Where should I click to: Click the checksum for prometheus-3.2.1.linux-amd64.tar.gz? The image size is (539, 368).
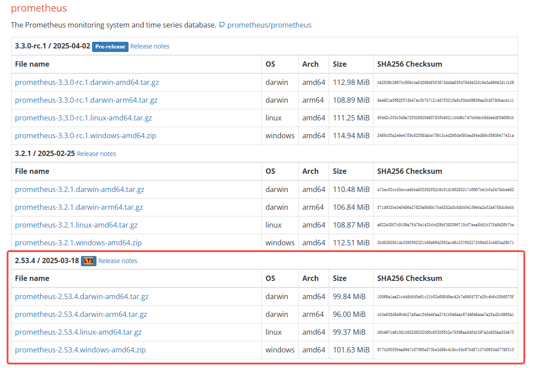click(446, 225)
